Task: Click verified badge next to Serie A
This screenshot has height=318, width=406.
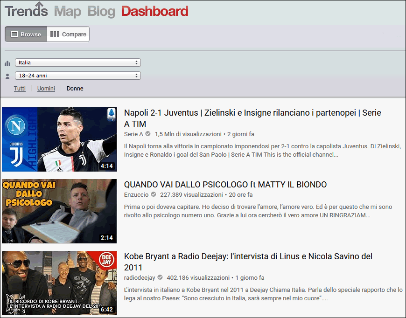Action: 148,134
